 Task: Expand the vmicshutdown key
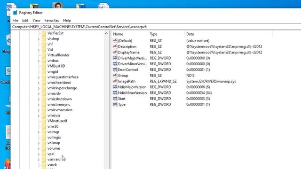click(39, 99)
